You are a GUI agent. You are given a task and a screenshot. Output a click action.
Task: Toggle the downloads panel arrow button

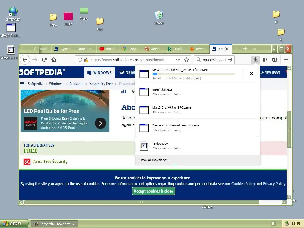coord(256,59)
